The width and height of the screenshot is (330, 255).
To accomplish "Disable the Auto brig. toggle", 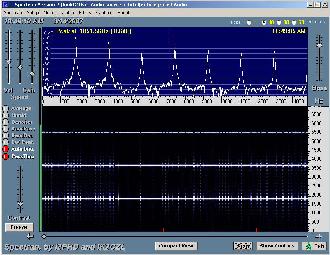I will point(5,149).
